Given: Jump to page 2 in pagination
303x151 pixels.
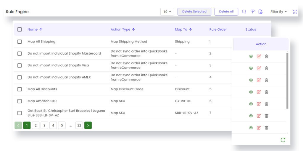Looking at the screenshot, I should 36,125.
